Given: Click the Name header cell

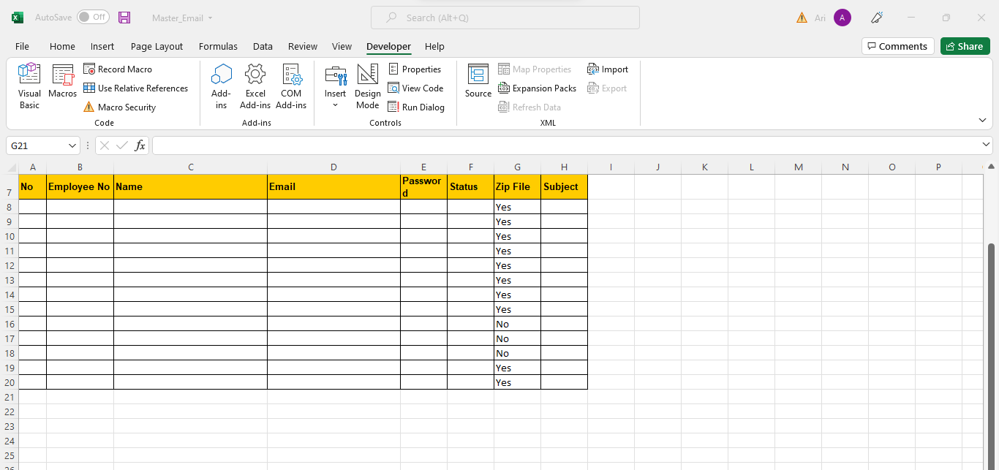Looking at the screenshot, I should point(190,186).
